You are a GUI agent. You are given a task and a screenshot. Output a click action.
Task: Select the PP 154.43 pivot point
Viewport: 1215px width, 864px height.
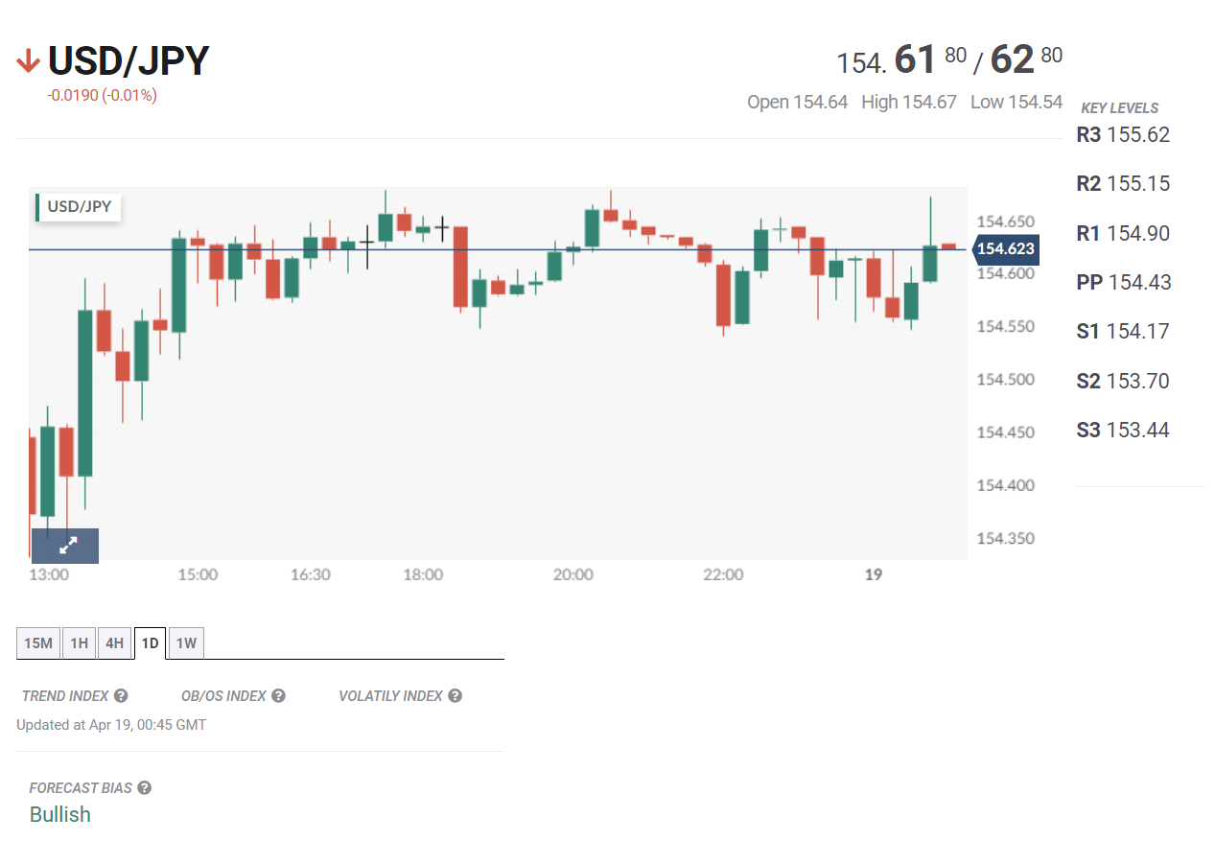tap(1124, 282)
